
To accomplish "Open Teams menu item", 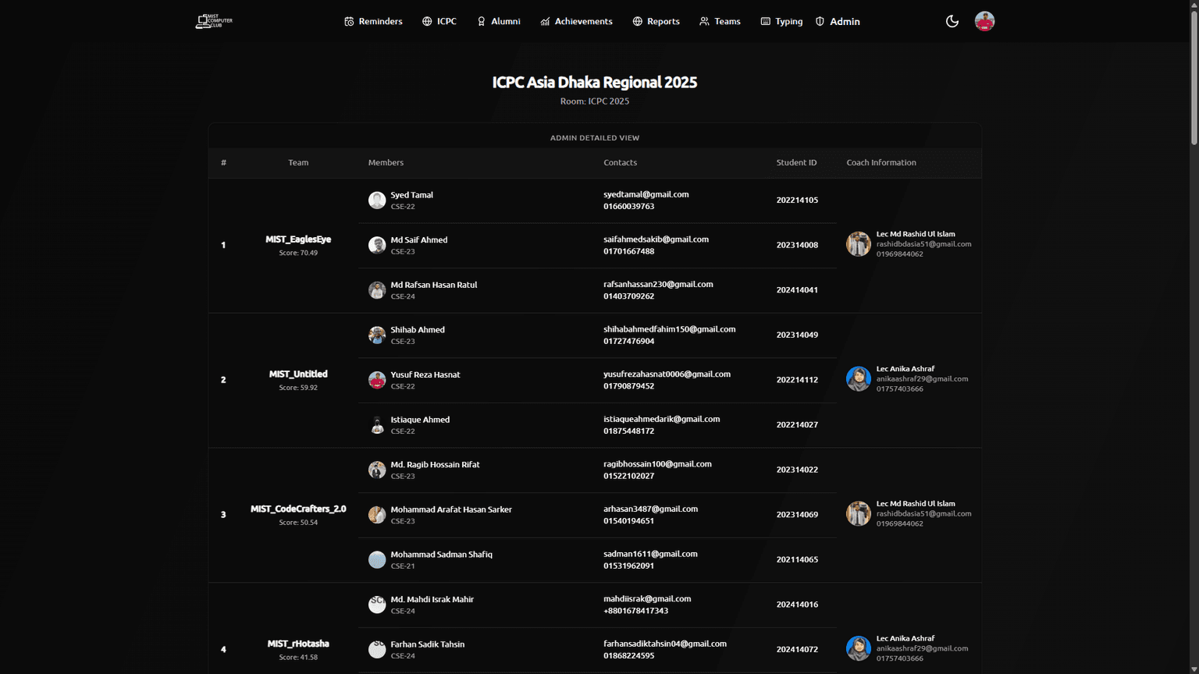I will click(720, 21).
